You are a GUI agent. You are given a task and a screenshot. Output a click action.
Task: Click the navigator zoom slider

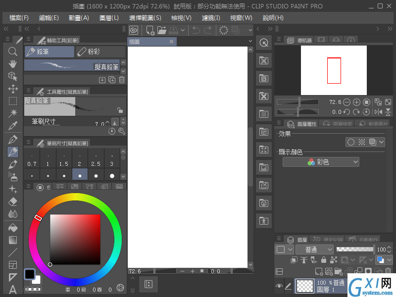click(297, 102)
